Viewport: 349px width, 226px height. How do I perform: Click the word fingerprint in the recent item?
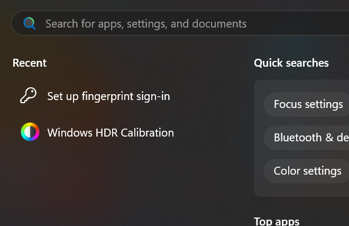click(107, 97)
